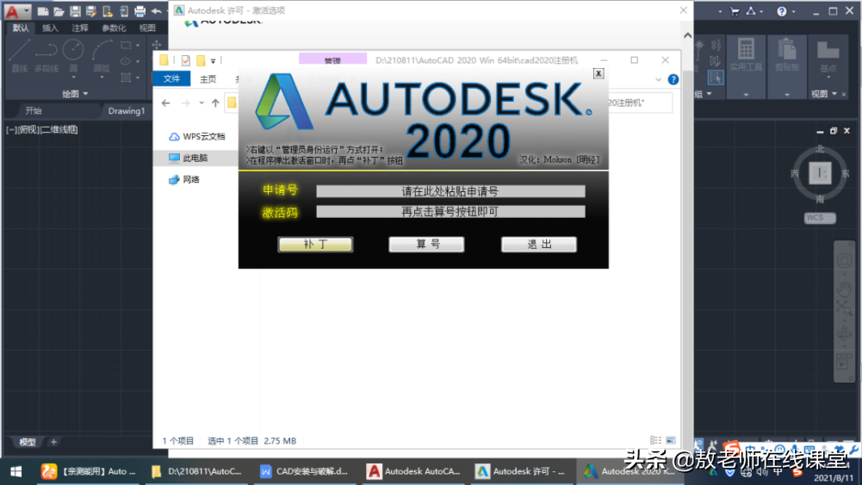
Task: Click the New file icon in AutoCAD toolbar
Action: [x=43, y=11]
